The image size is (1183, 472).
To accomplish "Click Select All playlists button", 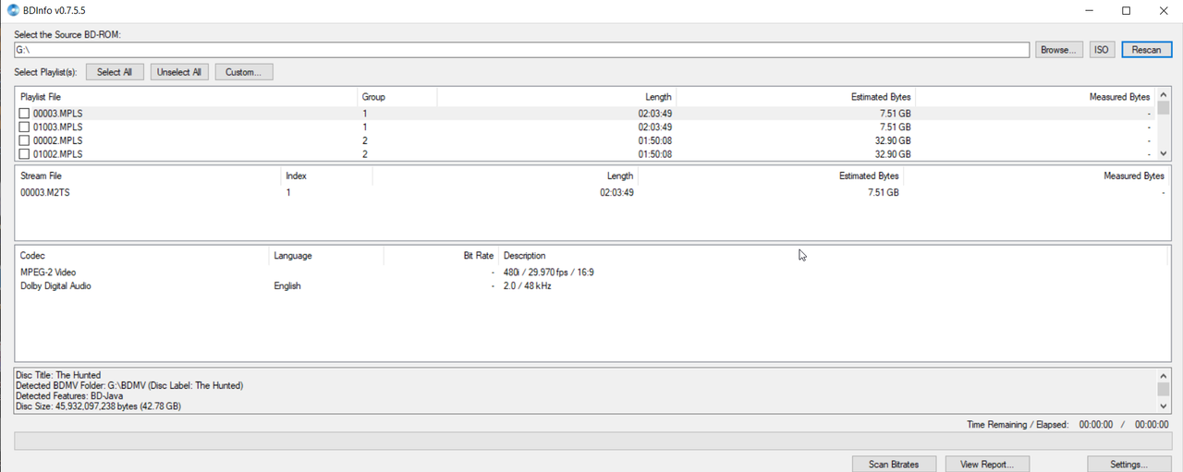I will click(115, 72).
